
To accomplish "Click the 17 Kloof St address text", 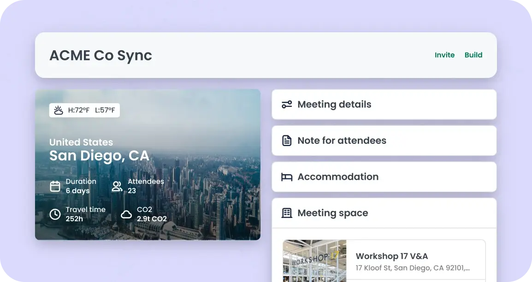I will pos(413,268).
